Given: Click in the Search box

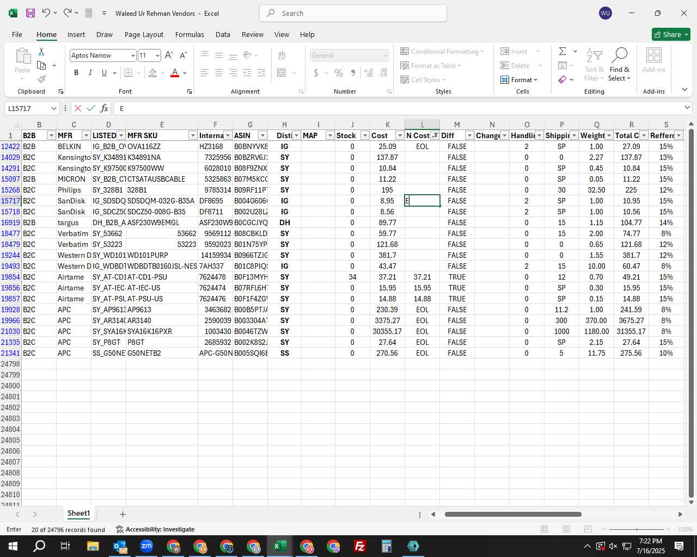Looking at the screenshot, I should 353,13.
